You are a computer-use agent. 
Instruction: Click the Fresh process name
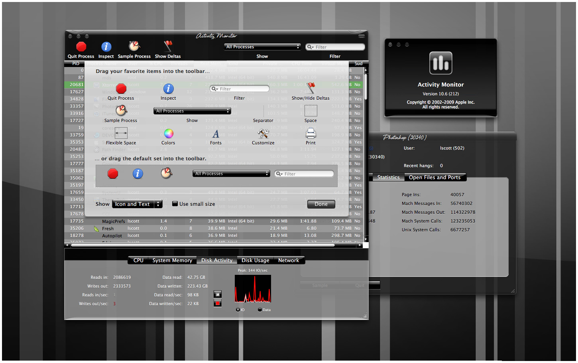pyautogui.click(x=108, y=229)
